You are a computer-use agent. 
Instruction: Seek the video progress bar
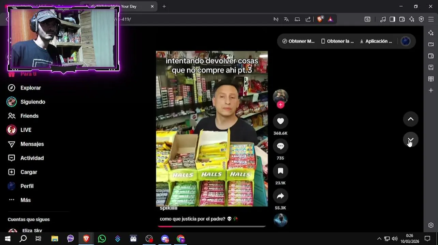point(211,226)
